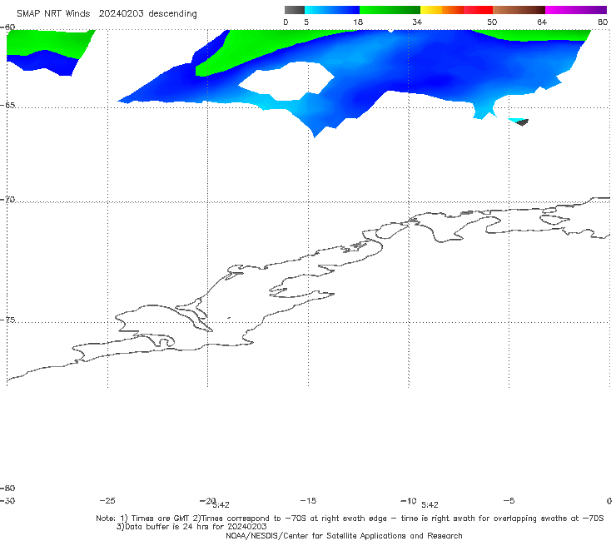Image resolution: width=616 pixels, height=541 pixels.
Task: Click the latitude axis label '-80'
Action: (x=7, y=488)
